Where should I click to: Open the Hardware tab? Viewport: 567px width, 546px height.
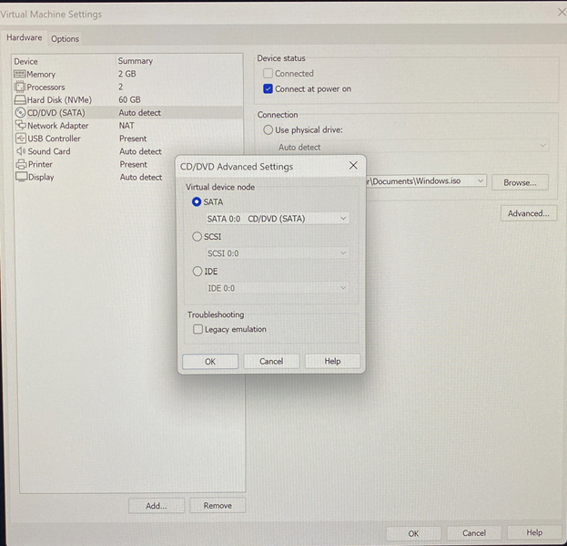25,38
